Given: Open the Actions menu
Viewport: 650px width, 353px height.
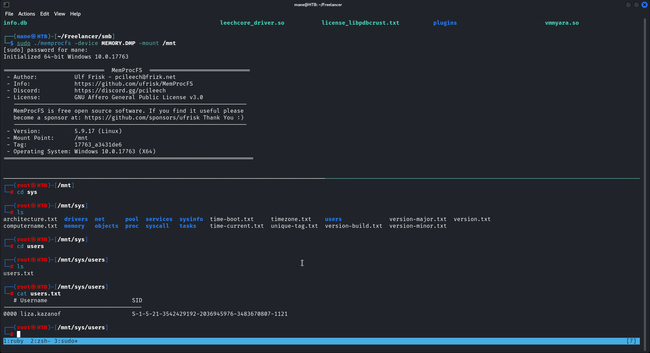Looking at the screenshot, I should [x=26, y=14].
